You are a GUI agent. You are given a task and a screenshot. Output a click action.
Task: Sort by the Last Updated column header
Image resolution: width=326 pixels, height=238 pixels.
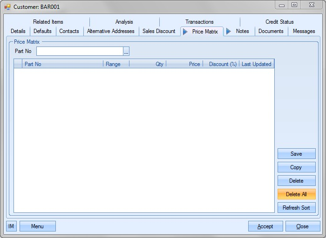click(256, 64)
